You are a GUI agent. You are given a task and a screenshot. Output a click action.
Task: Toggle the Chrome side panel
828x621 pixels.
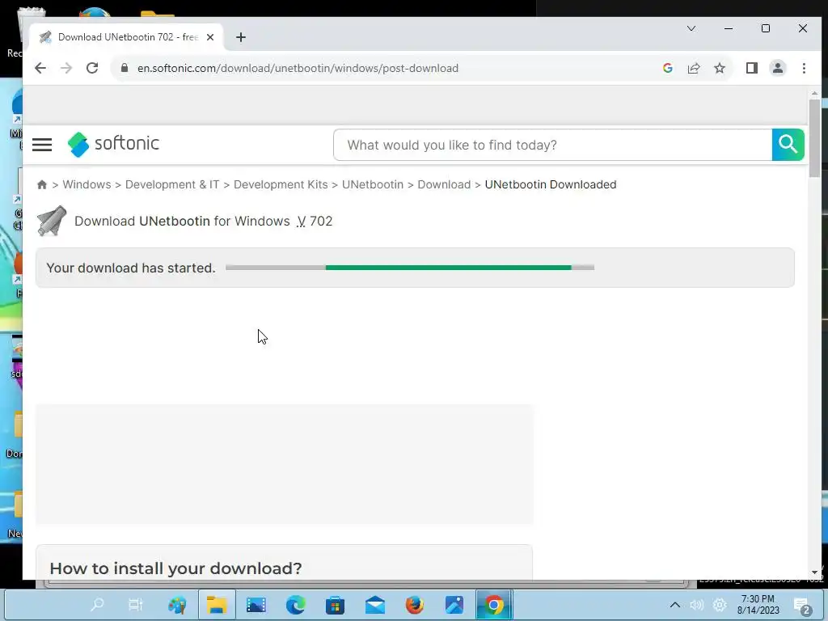coord(751,68)
